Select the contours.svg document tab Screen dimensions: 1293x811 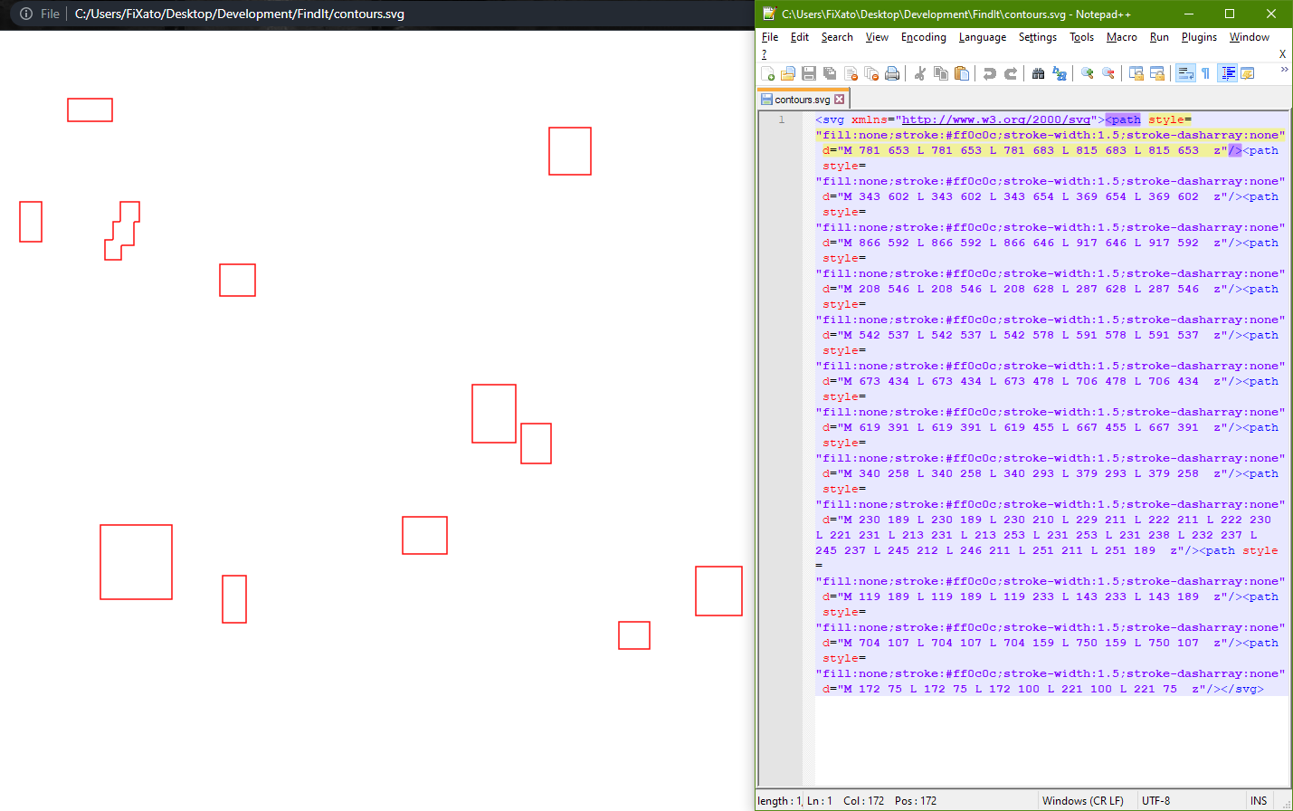point(803,100)
